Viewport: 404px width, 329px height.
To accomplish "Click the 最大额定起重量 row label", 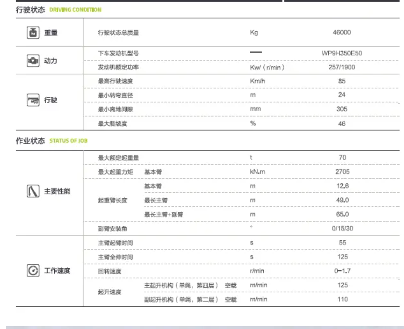I will tap(118, 158).
